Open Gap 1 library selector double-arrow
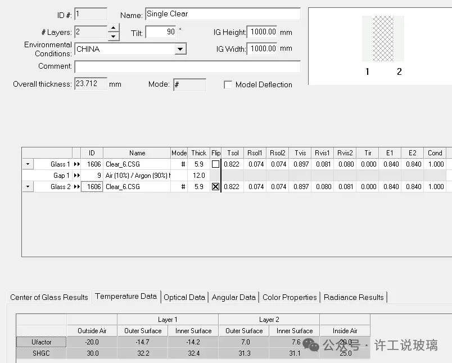Screen dimensions: 452x363 (76, 176)
